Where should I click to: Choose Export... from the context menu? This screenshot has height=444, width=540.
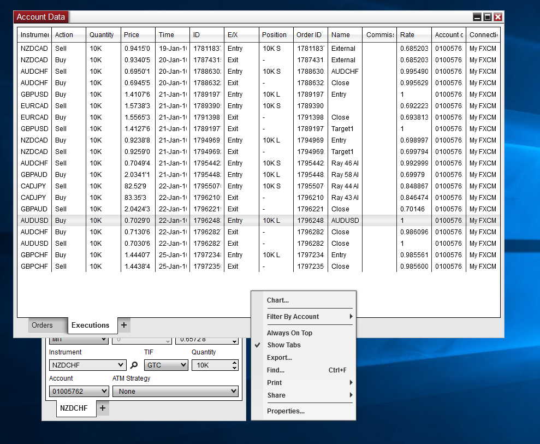tap(279, 358)
